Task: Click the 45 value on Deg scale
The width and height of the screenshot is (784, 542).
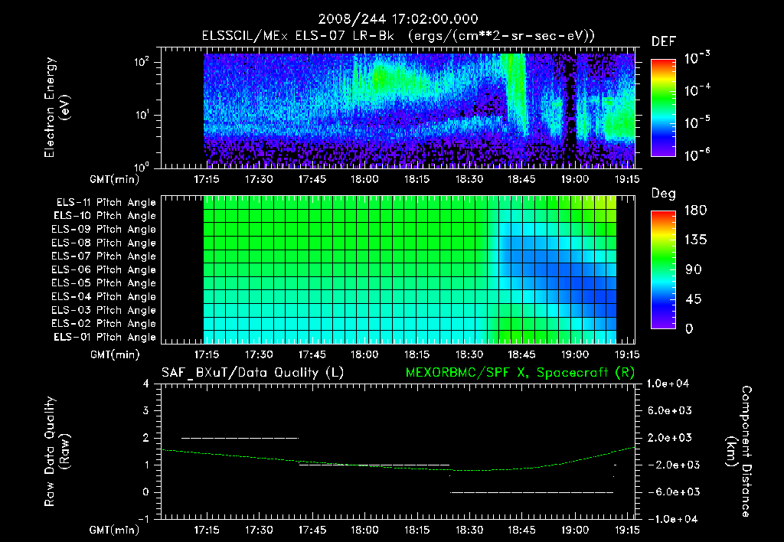Action: coord(694,299)
